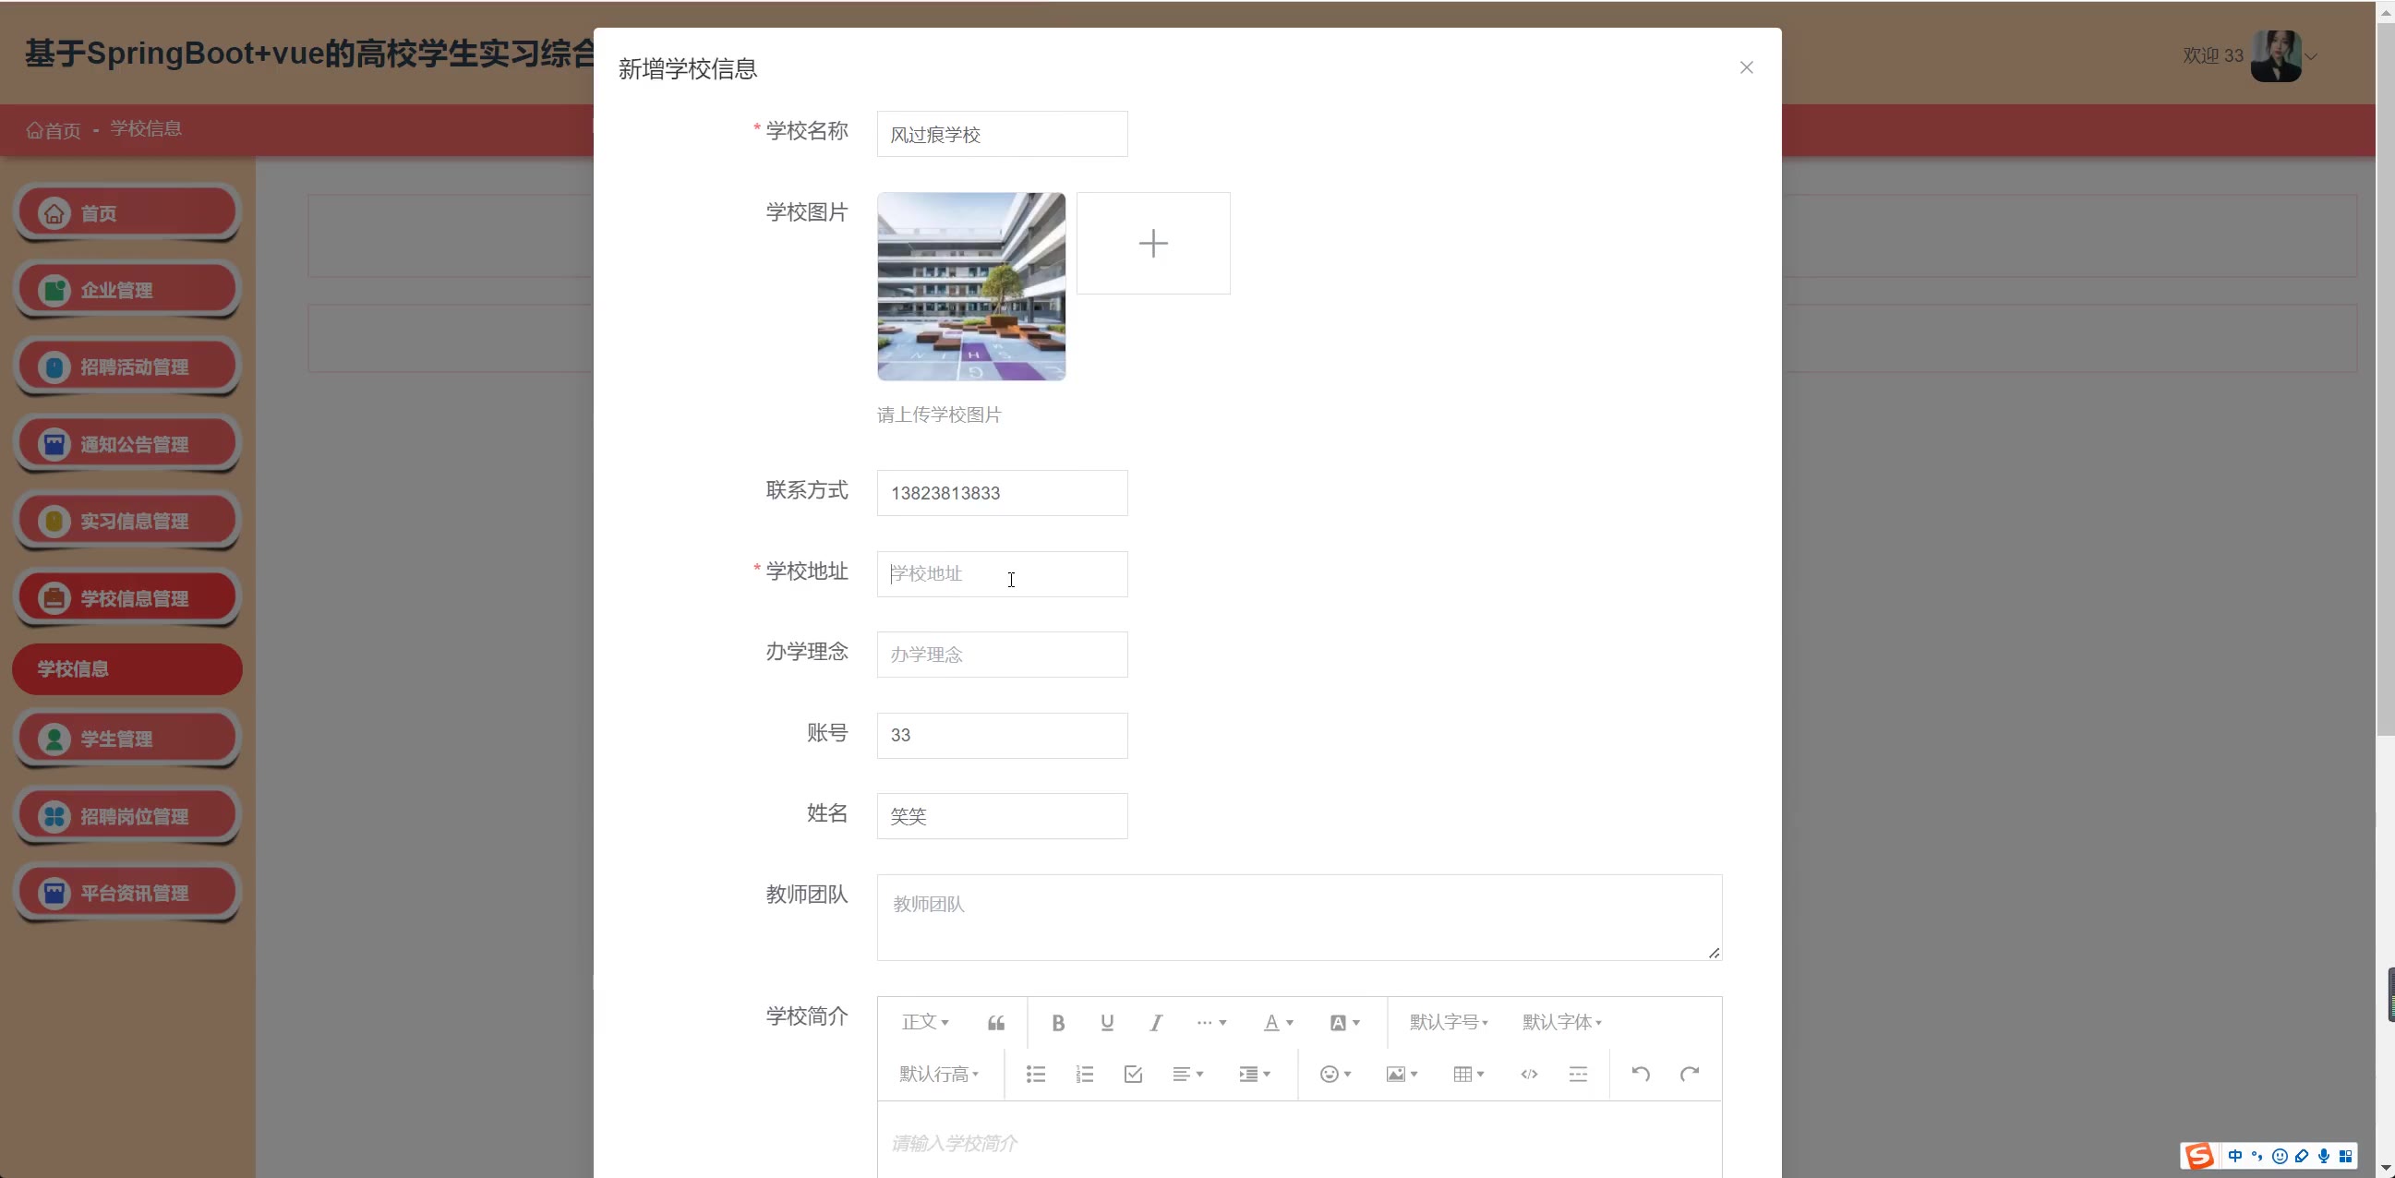Expand the 默认字号 font size dropdown

tap(1449, 1023)
